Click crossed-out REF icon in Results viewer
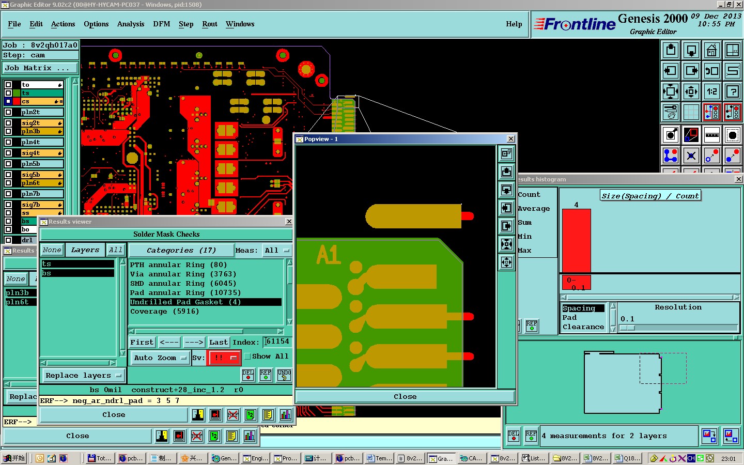744x465 pixels. click(x=233, y=415)
